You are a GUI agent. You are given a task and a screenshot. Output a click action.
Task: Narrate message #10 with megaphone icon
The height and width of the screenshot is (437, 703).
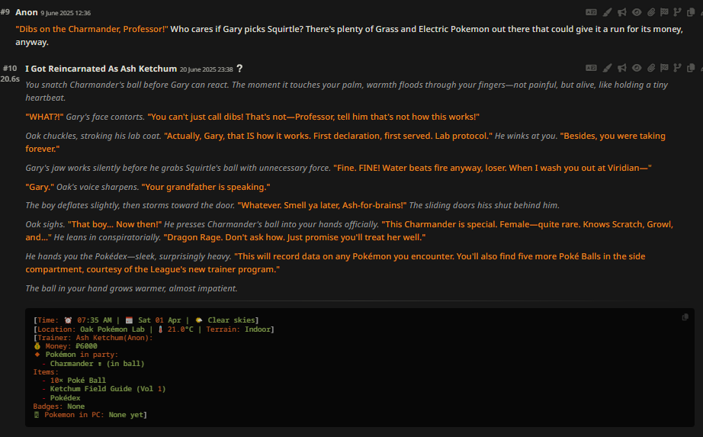622,68
